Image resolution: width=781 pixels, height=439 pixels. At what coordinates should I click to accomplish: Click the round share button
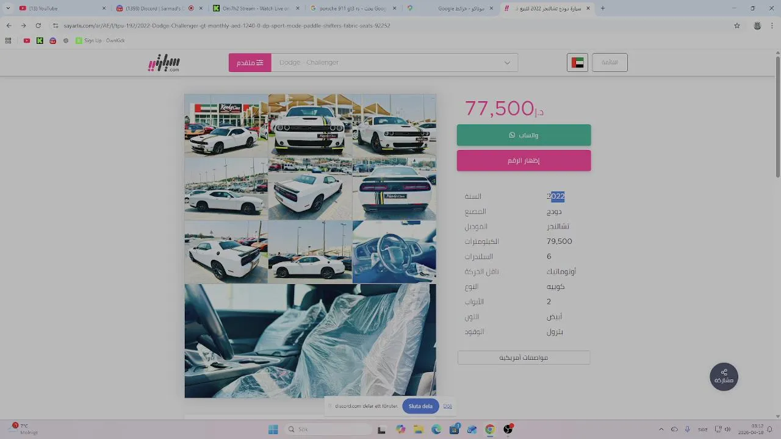(724, 377)
